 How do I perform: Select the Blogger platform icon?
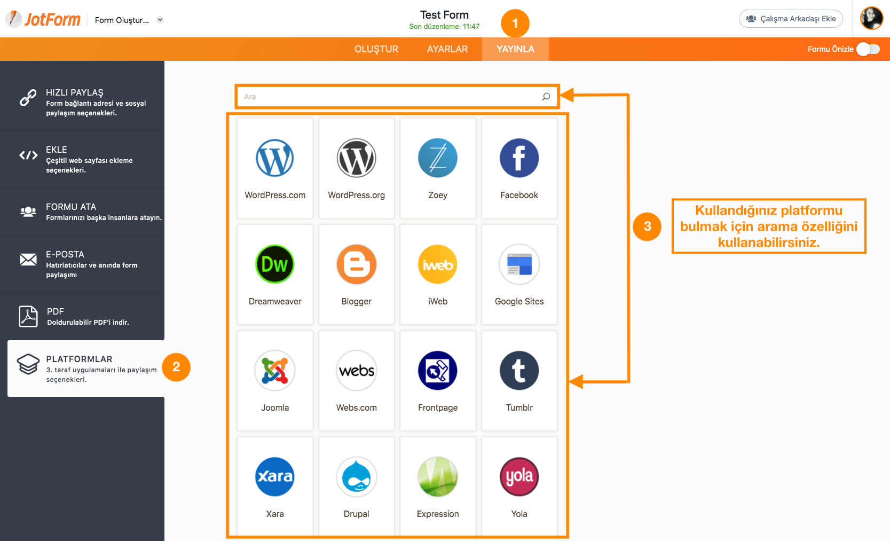tap(356, 264)
